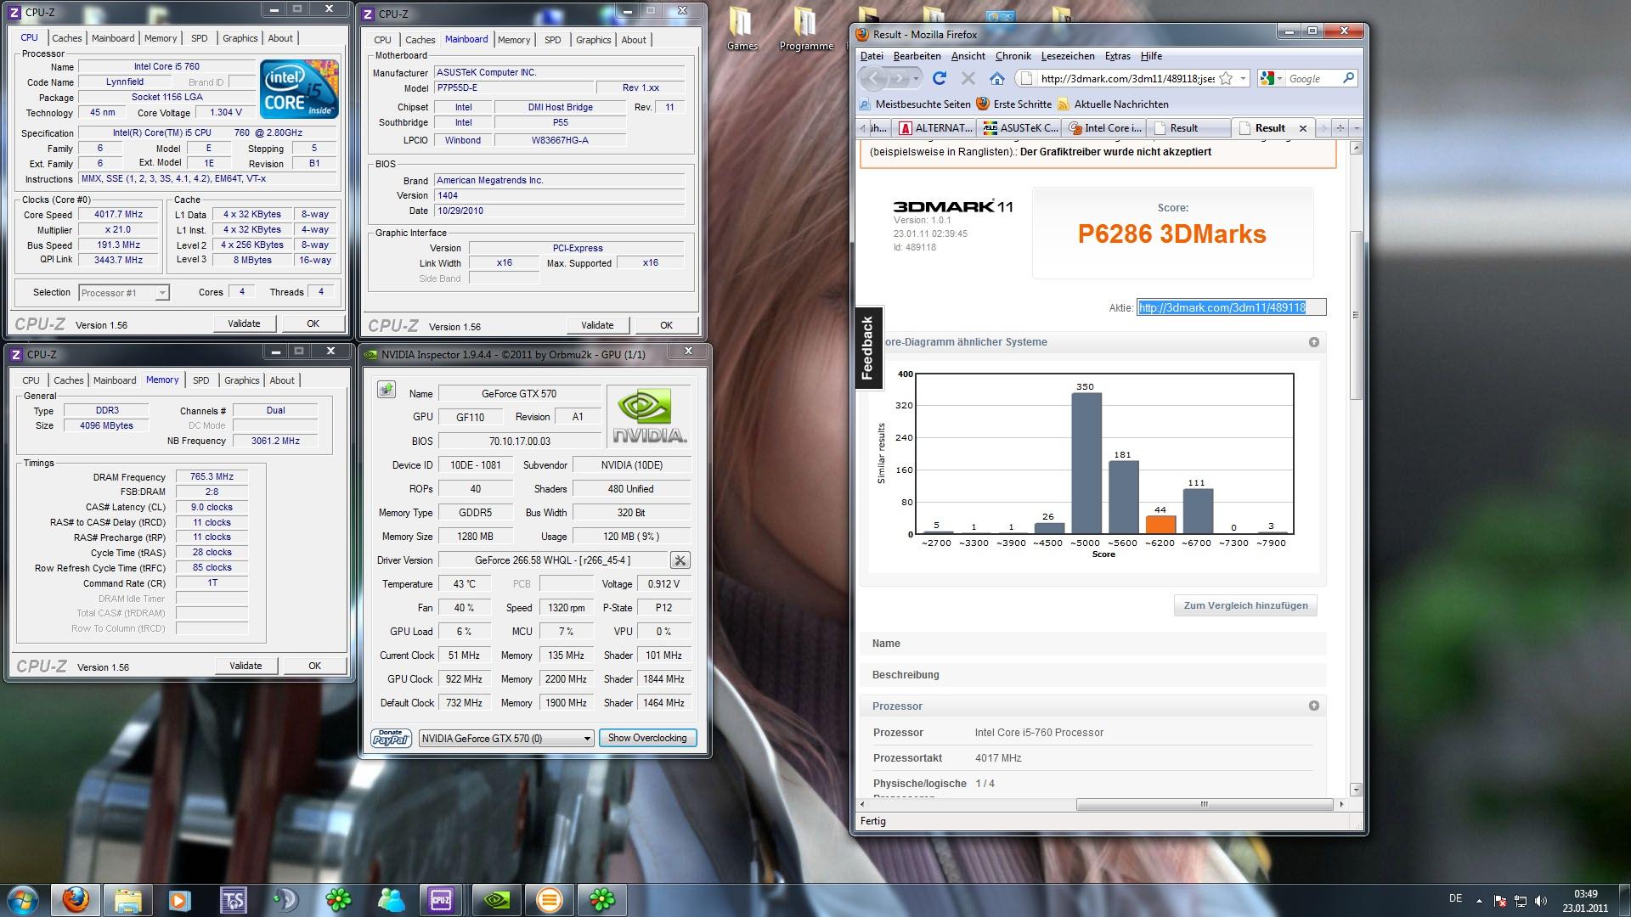1631x917 pixels.
Task: Click the clock in the system tray
Action: (1585, 900)
